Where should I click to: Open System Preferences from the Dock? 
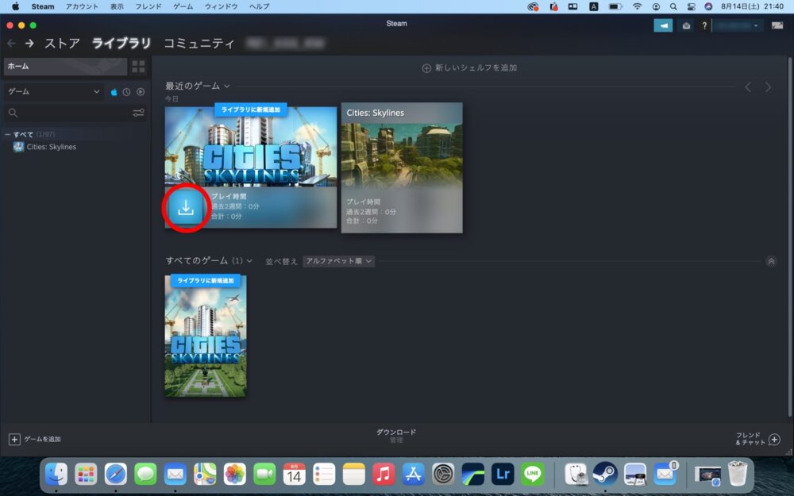pos(443,475)
